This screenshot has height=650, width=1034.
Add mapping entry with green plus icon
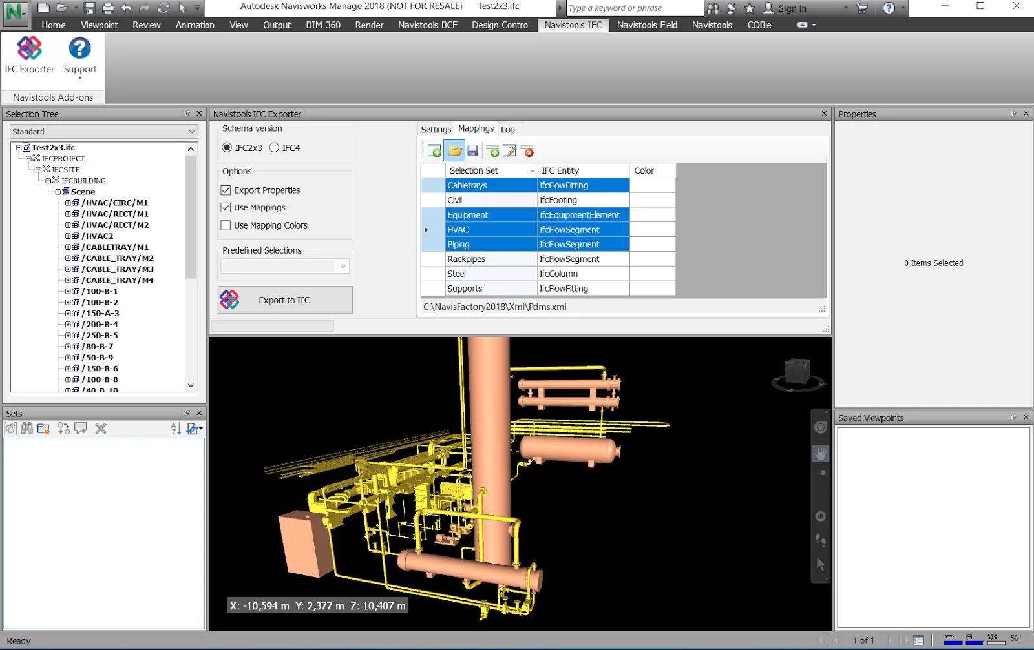click(492, 151)
